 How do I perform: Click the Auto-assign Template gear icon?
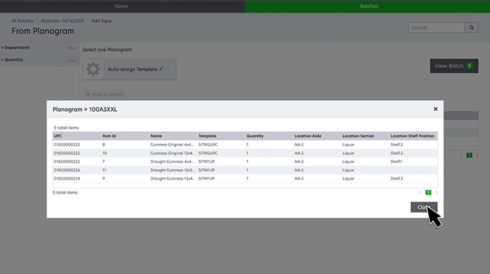[94, 69]
